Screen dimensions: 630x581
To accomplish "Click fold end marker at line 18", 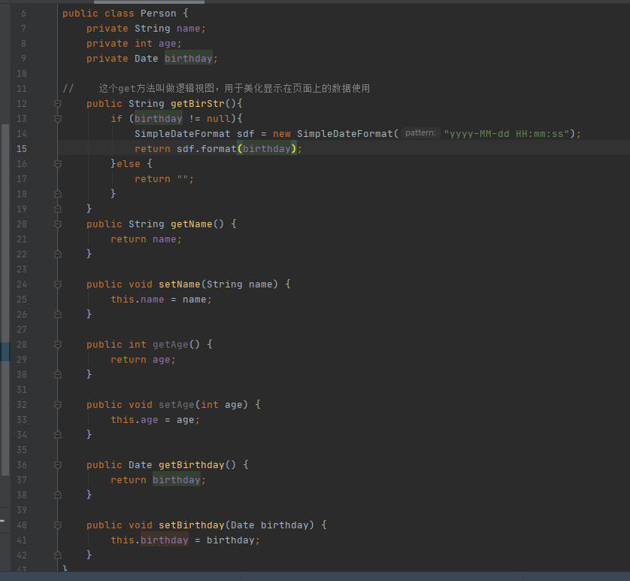I will (x=57, y=194).
